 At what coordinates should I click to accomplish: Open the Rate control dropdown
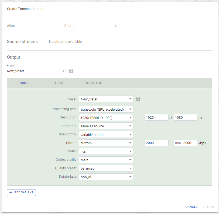coord(106,134)
